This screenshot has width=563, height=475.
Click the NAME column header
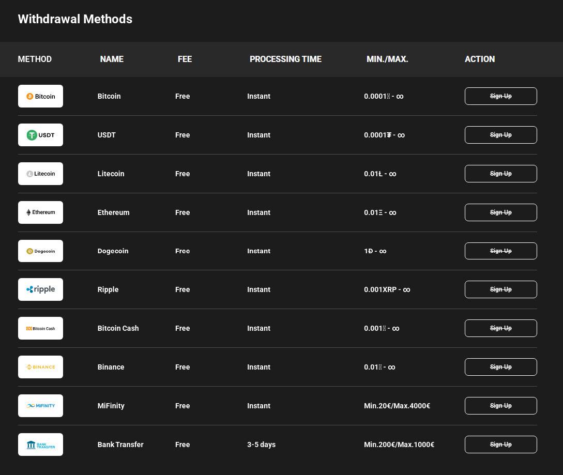click(x=112, y=59)
